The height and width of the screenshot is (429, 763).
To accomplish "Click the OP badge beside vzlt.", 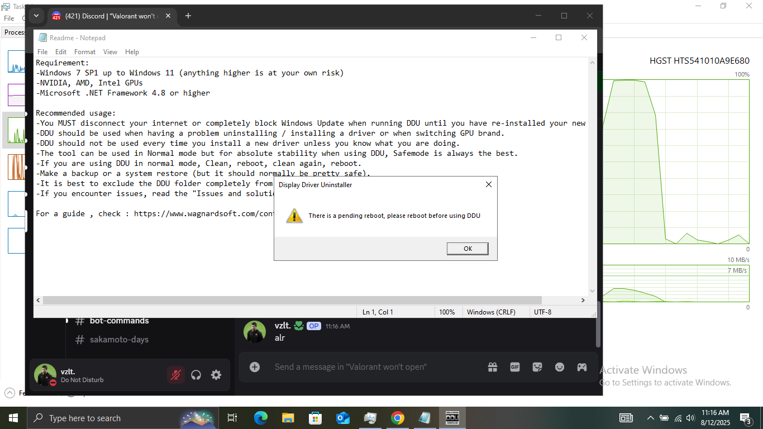I will point(313,326).
